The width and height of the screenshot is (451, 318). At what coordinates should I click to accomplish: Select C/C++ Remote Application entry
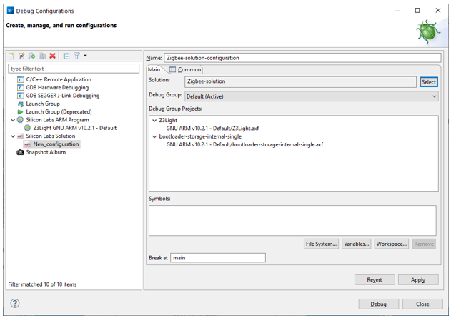[x=59, y=79]
